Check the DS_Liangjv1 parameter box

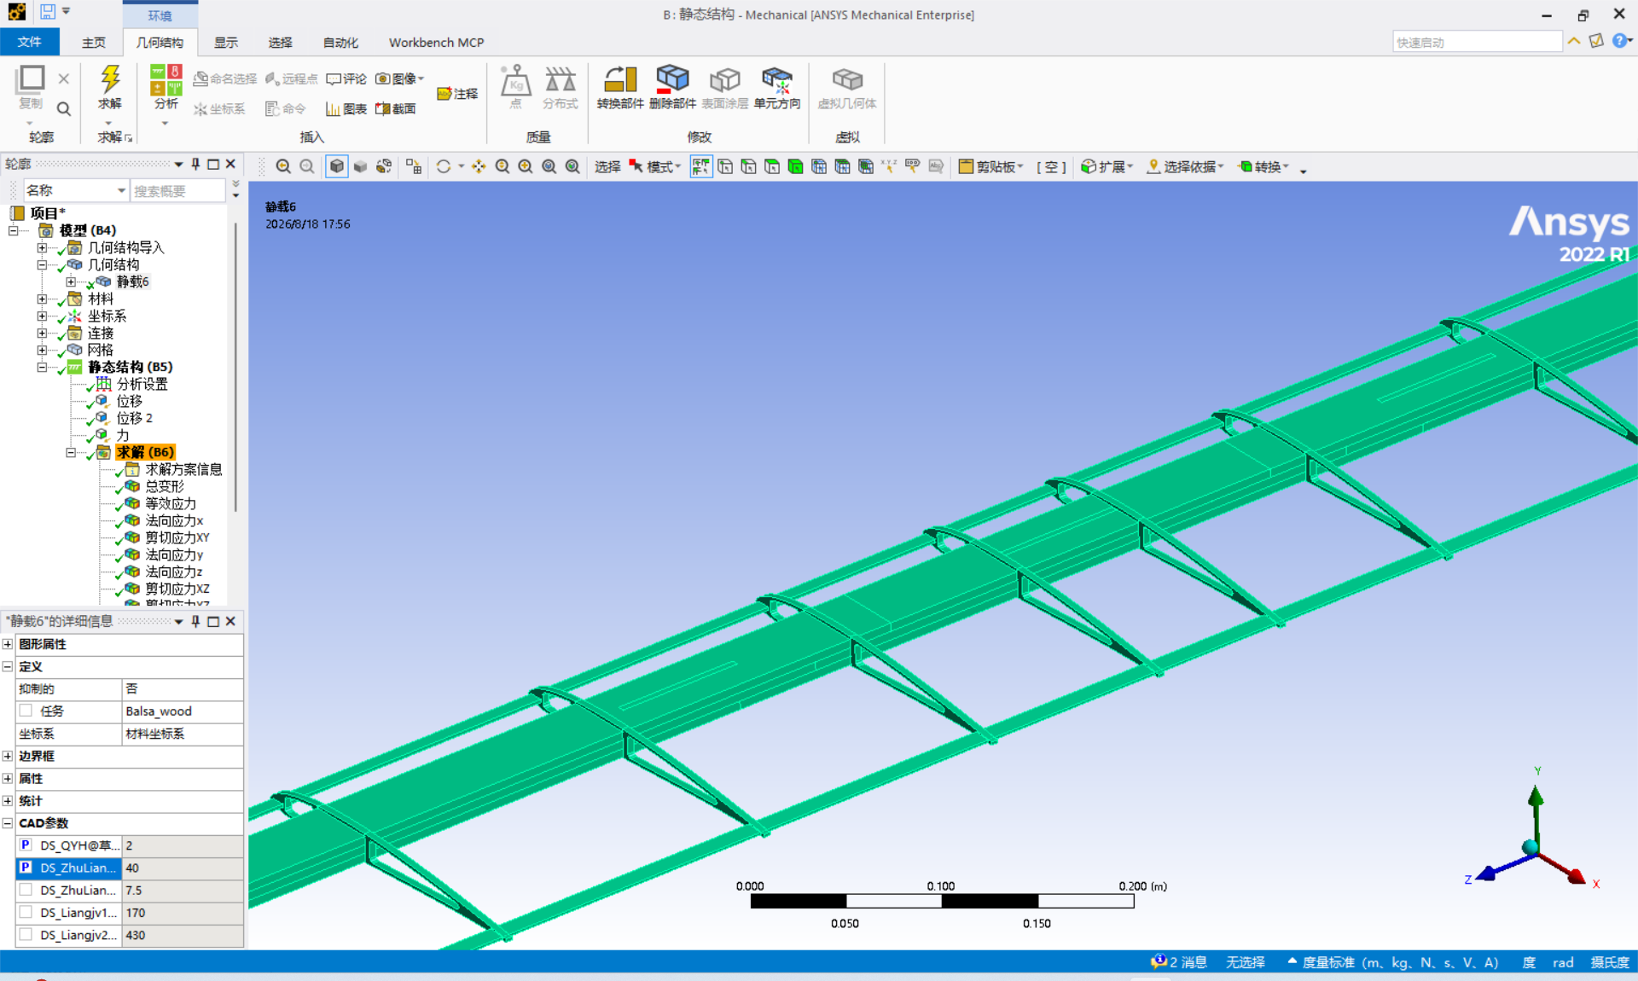coord(26,912)
